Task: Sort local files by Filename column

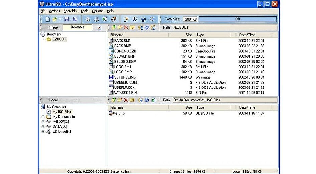Action: tap(138, 107)
